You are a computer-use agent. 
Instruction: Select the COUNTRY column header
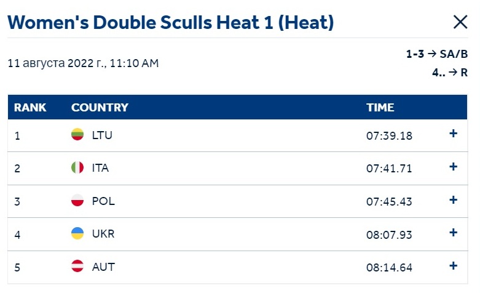tap(100, 108)
